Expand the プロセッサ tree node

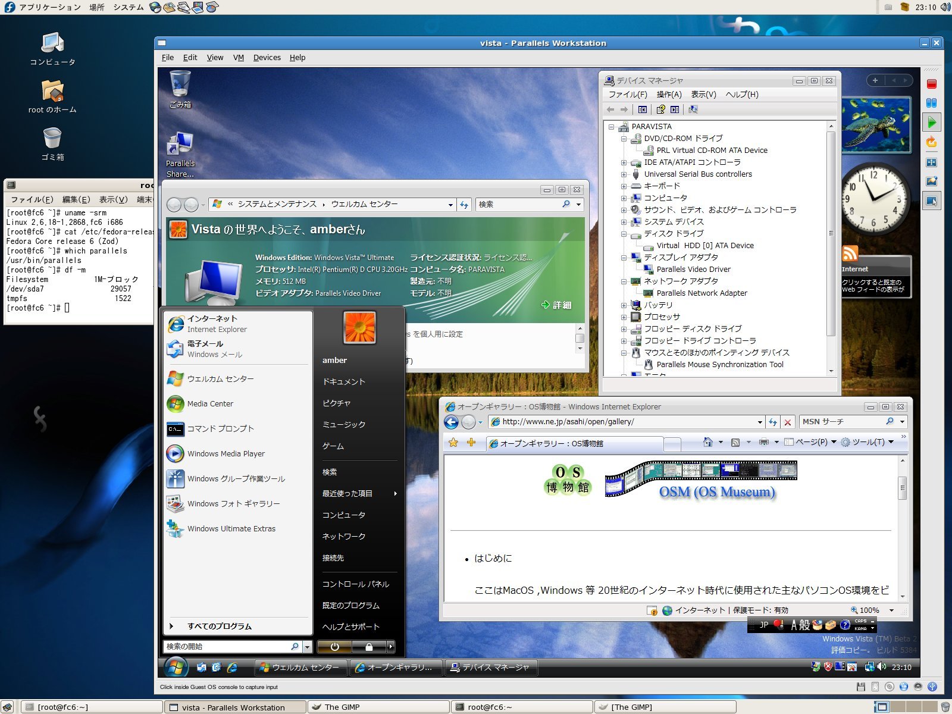624,317
